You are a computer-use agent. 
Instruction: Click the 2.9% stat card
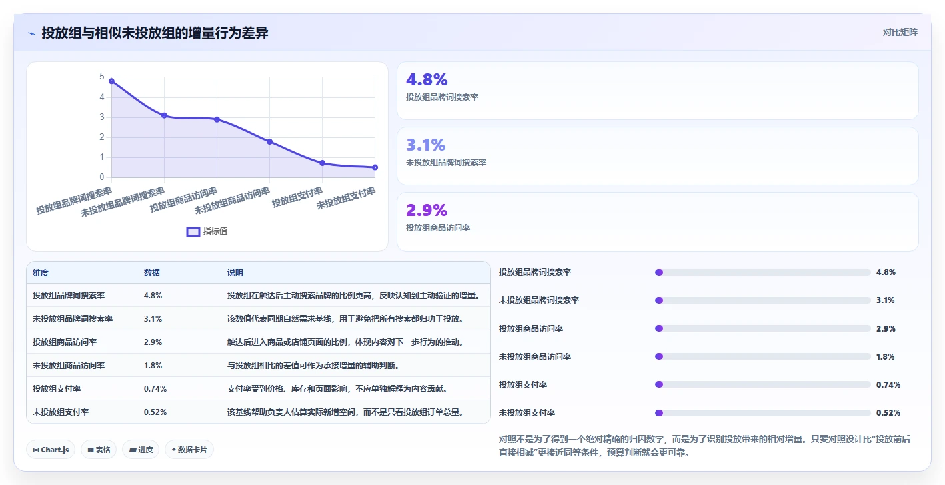[658, 221]
